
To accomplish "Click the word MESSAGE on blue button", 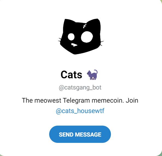I will click(88, 134).
